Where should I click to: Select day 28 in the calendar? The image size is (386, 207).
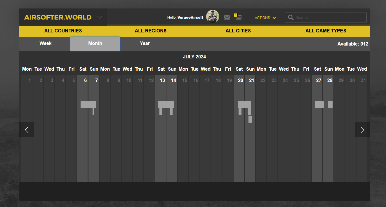point(328,128)
